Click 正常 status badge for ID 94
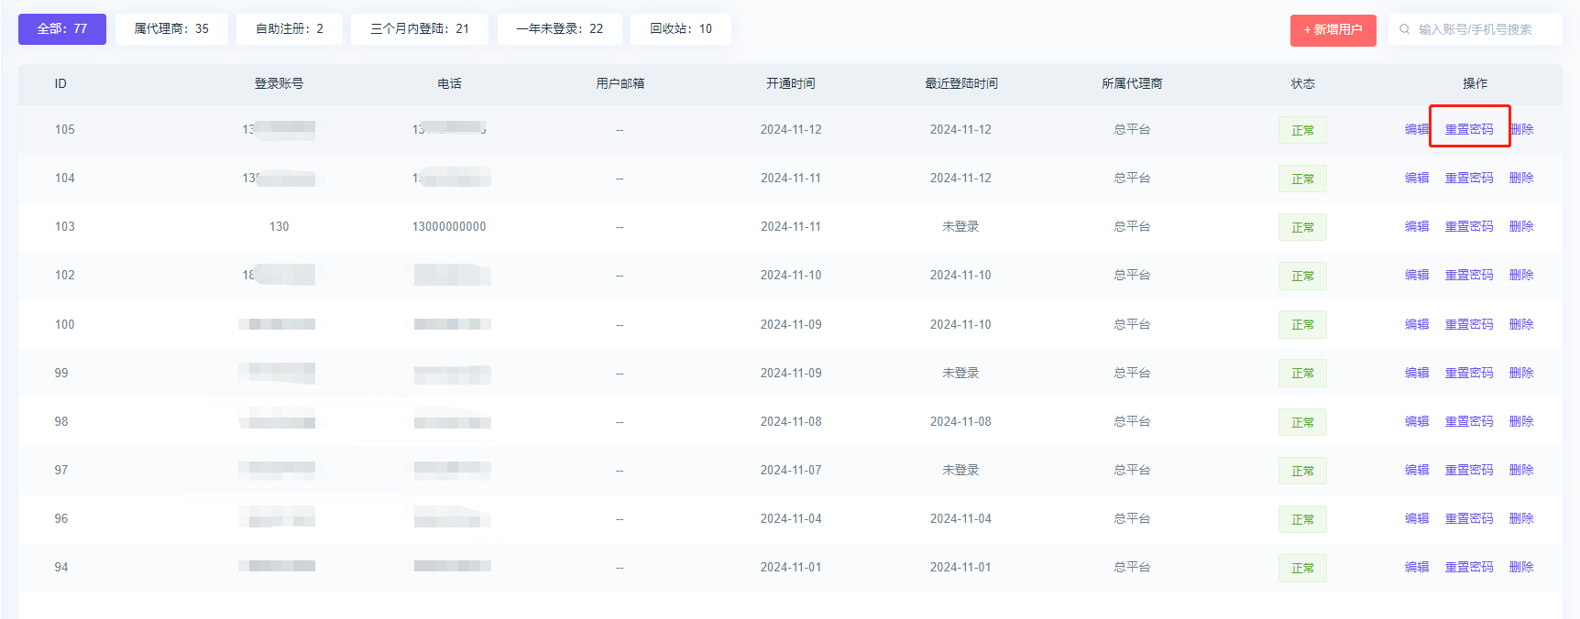The width and height of the screenshot is (1580, 619). point(1302,568)
